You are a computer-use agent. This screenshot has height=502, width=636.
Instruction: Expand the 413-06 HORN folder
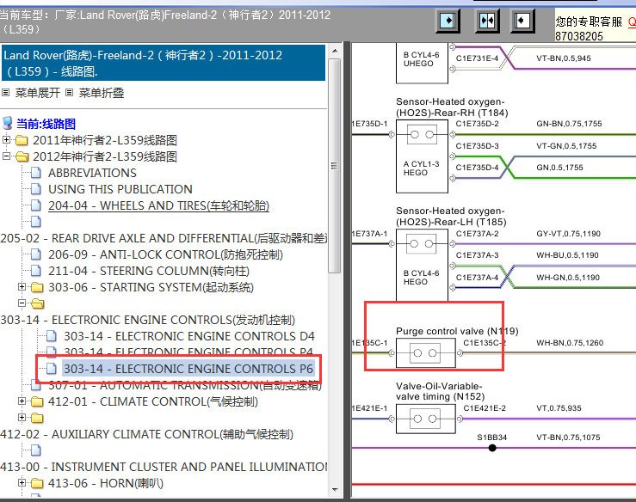tap(22, 483)
